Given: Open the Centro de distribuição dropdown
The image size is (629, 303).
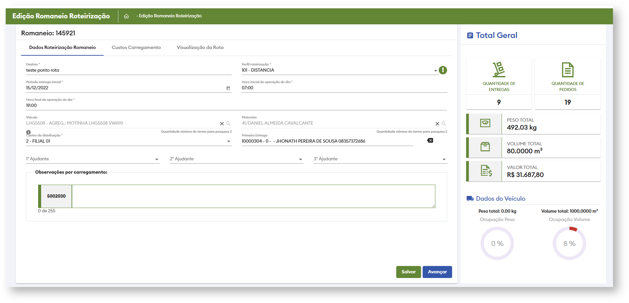Looking at the screenshot, I should (x=229, y=142).
